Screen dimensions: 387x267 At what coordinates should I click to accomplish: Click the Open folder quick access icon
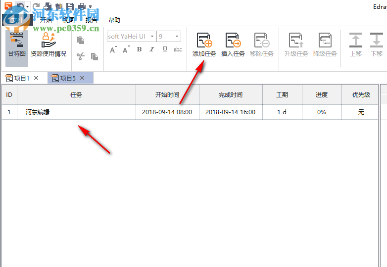(59, 6)
